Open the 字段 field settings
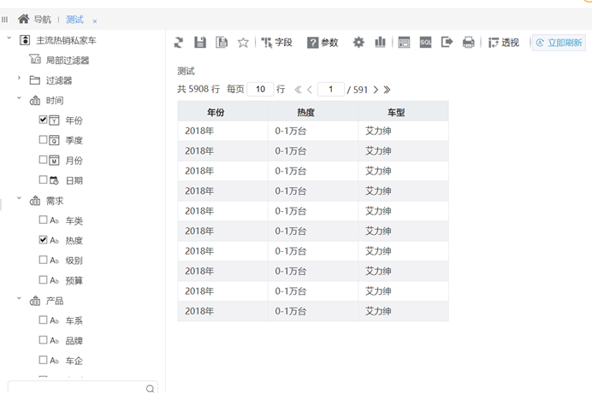Image resolution: width=592 pixels, height=393 pixels. click(x=276, y=42)
